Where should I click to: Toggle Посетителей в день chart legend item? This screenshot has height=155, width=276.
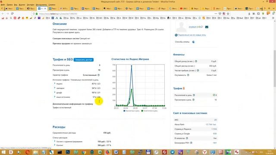point(149,111)
